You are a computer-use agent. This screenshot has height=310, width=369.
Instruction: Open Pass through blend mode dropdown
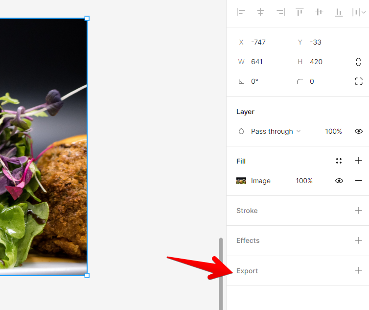coord(276,131)
